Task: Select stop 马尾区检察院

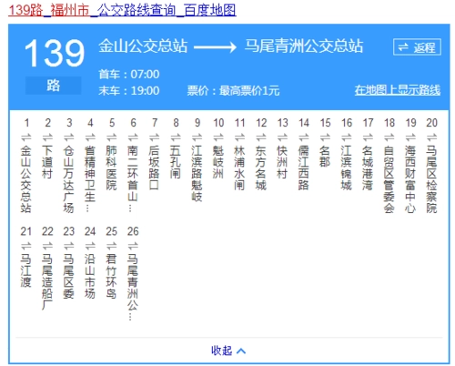Action: (431, 179)
